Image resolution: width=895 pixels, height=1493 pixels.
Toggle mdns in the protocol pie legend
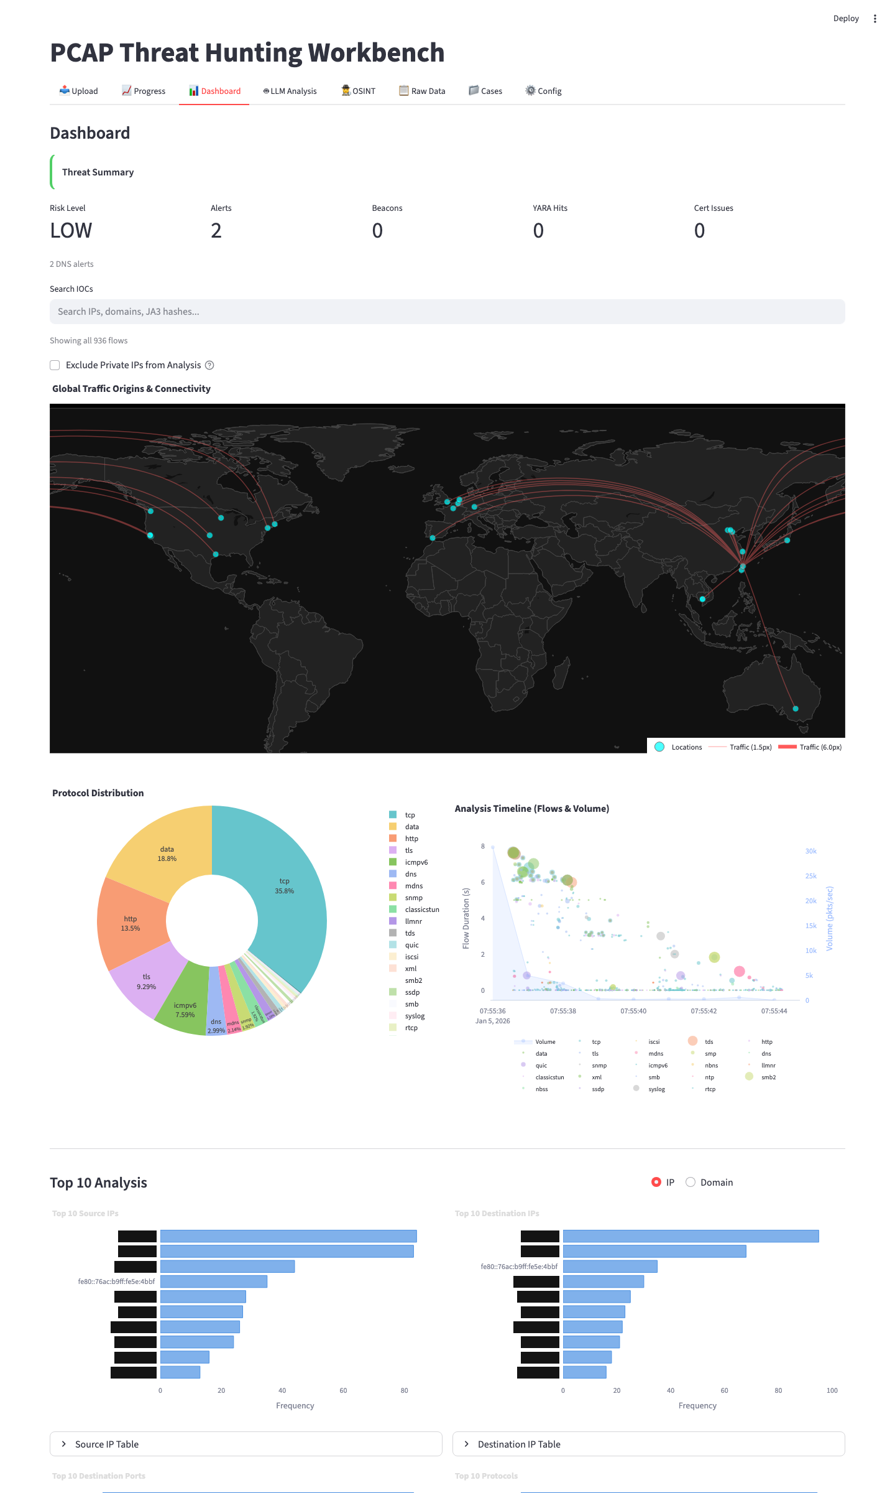click(x=406, y=886)
